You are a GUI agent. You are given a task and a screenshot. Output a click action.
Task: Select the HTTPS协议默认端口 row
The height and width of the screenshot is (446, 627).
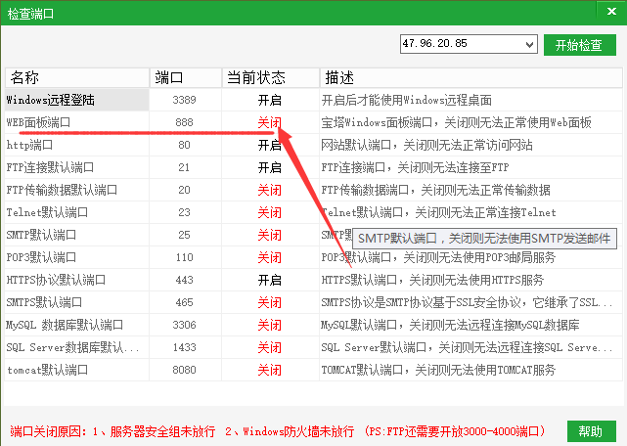(x=313, y=280)
